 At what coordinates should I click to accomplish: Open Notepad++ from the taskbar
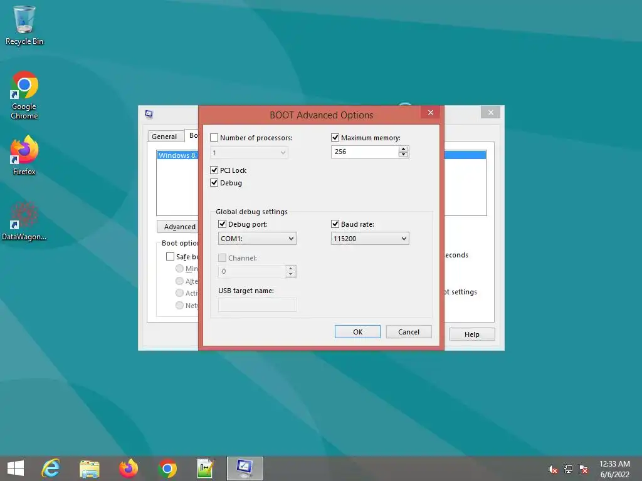coord(206,468)
